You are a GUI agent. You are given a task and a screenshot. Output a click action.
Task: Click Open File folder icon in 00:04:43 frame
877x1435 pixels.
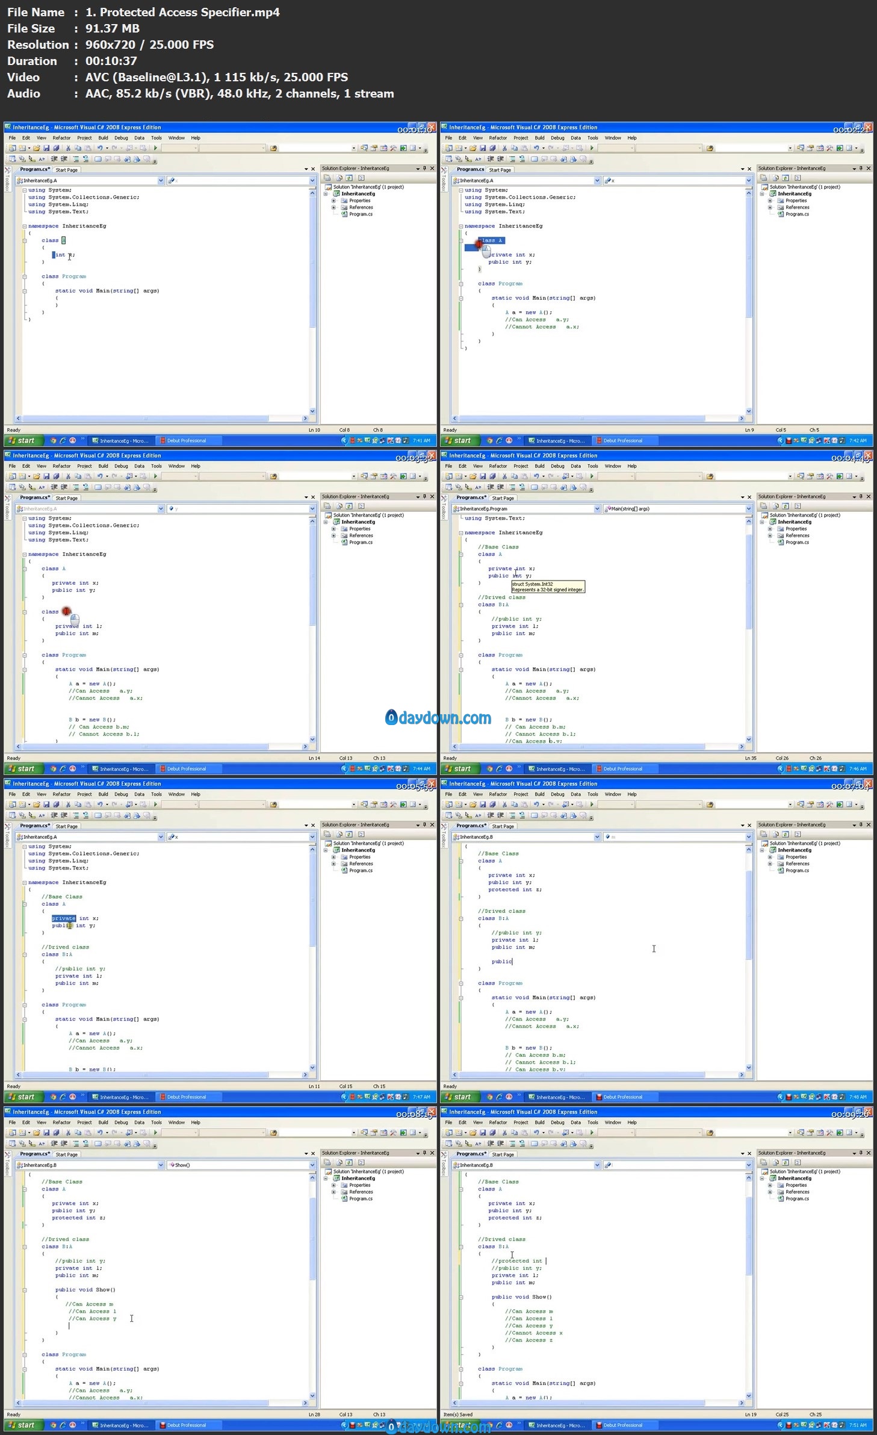[x=473, y=476]
